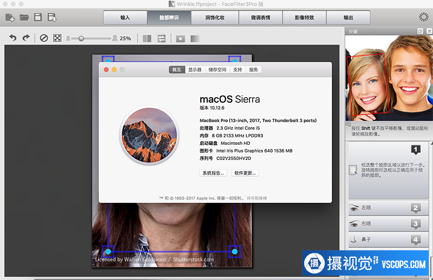This screenshot has height=280, width=433.
Task: Click the macOS Sierra mountain logo
Action: pos(149,135)
